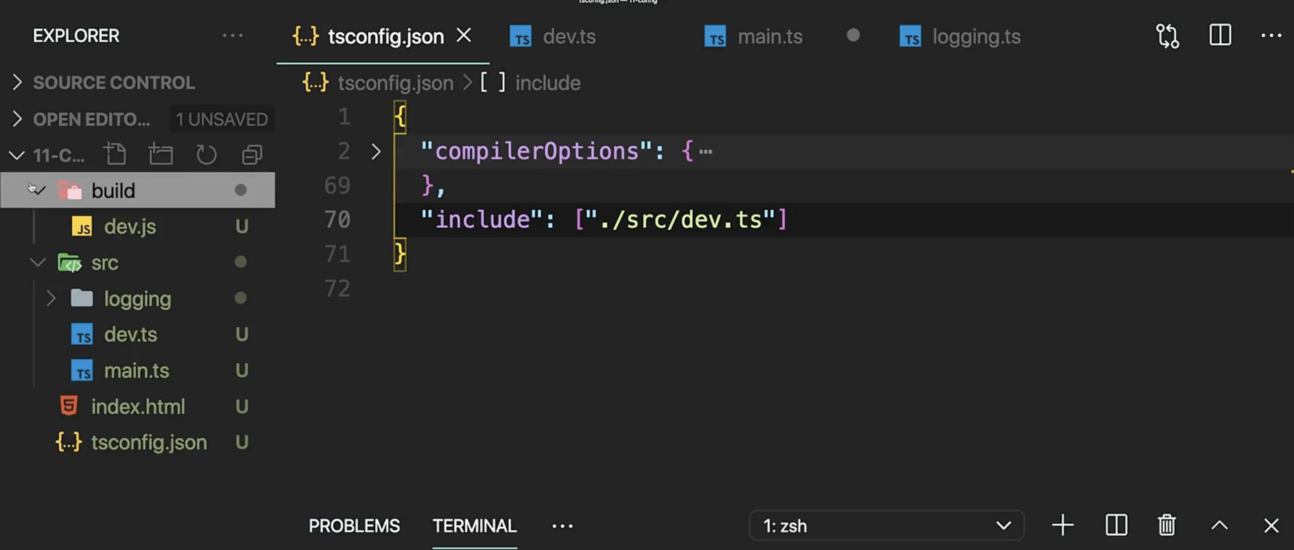This screenshot has width=1294, height=550.
Task: Create a new terminal with plus icon
Action: point(1063,525)
